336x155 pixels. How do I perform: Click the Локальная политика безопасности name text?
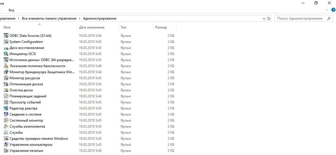38,66
